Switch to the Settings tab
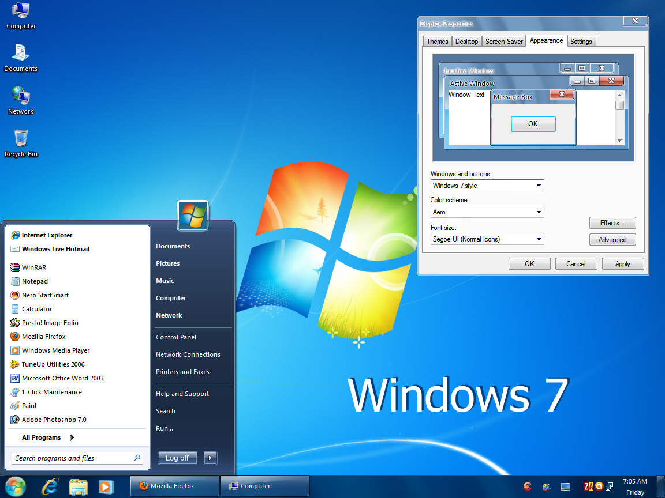This screenshot has height=498, width=665. (581, 41)
